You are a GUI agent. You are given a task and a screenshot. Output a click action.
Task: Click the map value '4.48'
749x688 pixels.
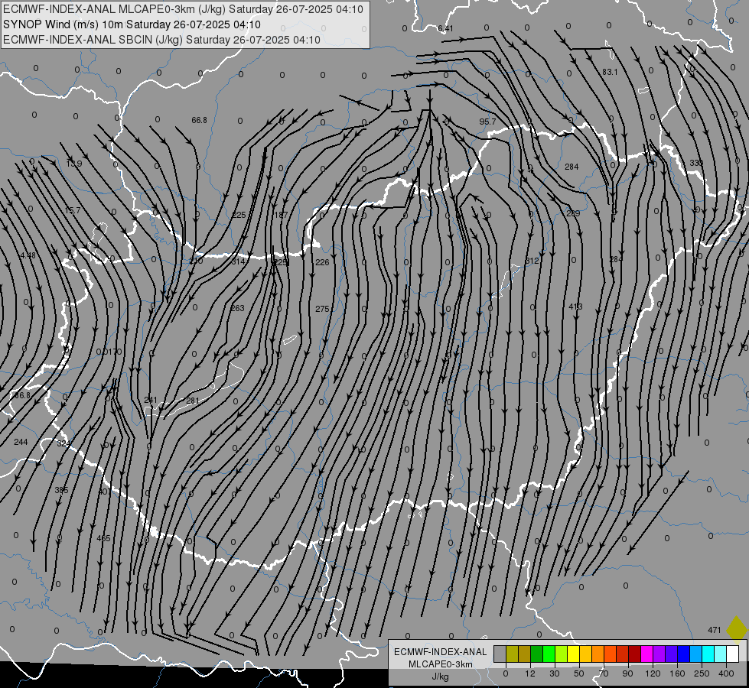pyautogui.click(x=28, y=255)
